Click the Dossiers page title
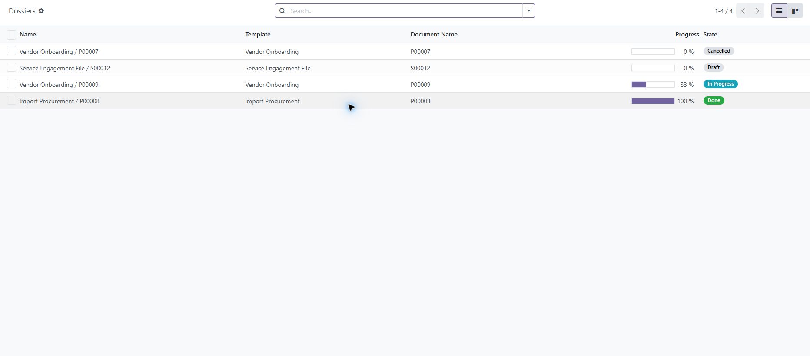Screen dimensions: 810x356 click(22, 11)
